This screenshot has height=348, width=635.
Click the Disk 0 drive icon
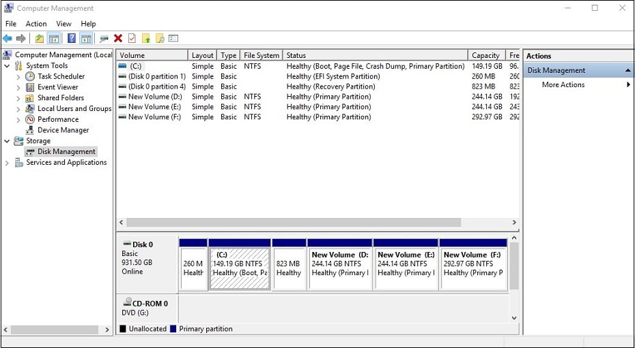[127, 244]
